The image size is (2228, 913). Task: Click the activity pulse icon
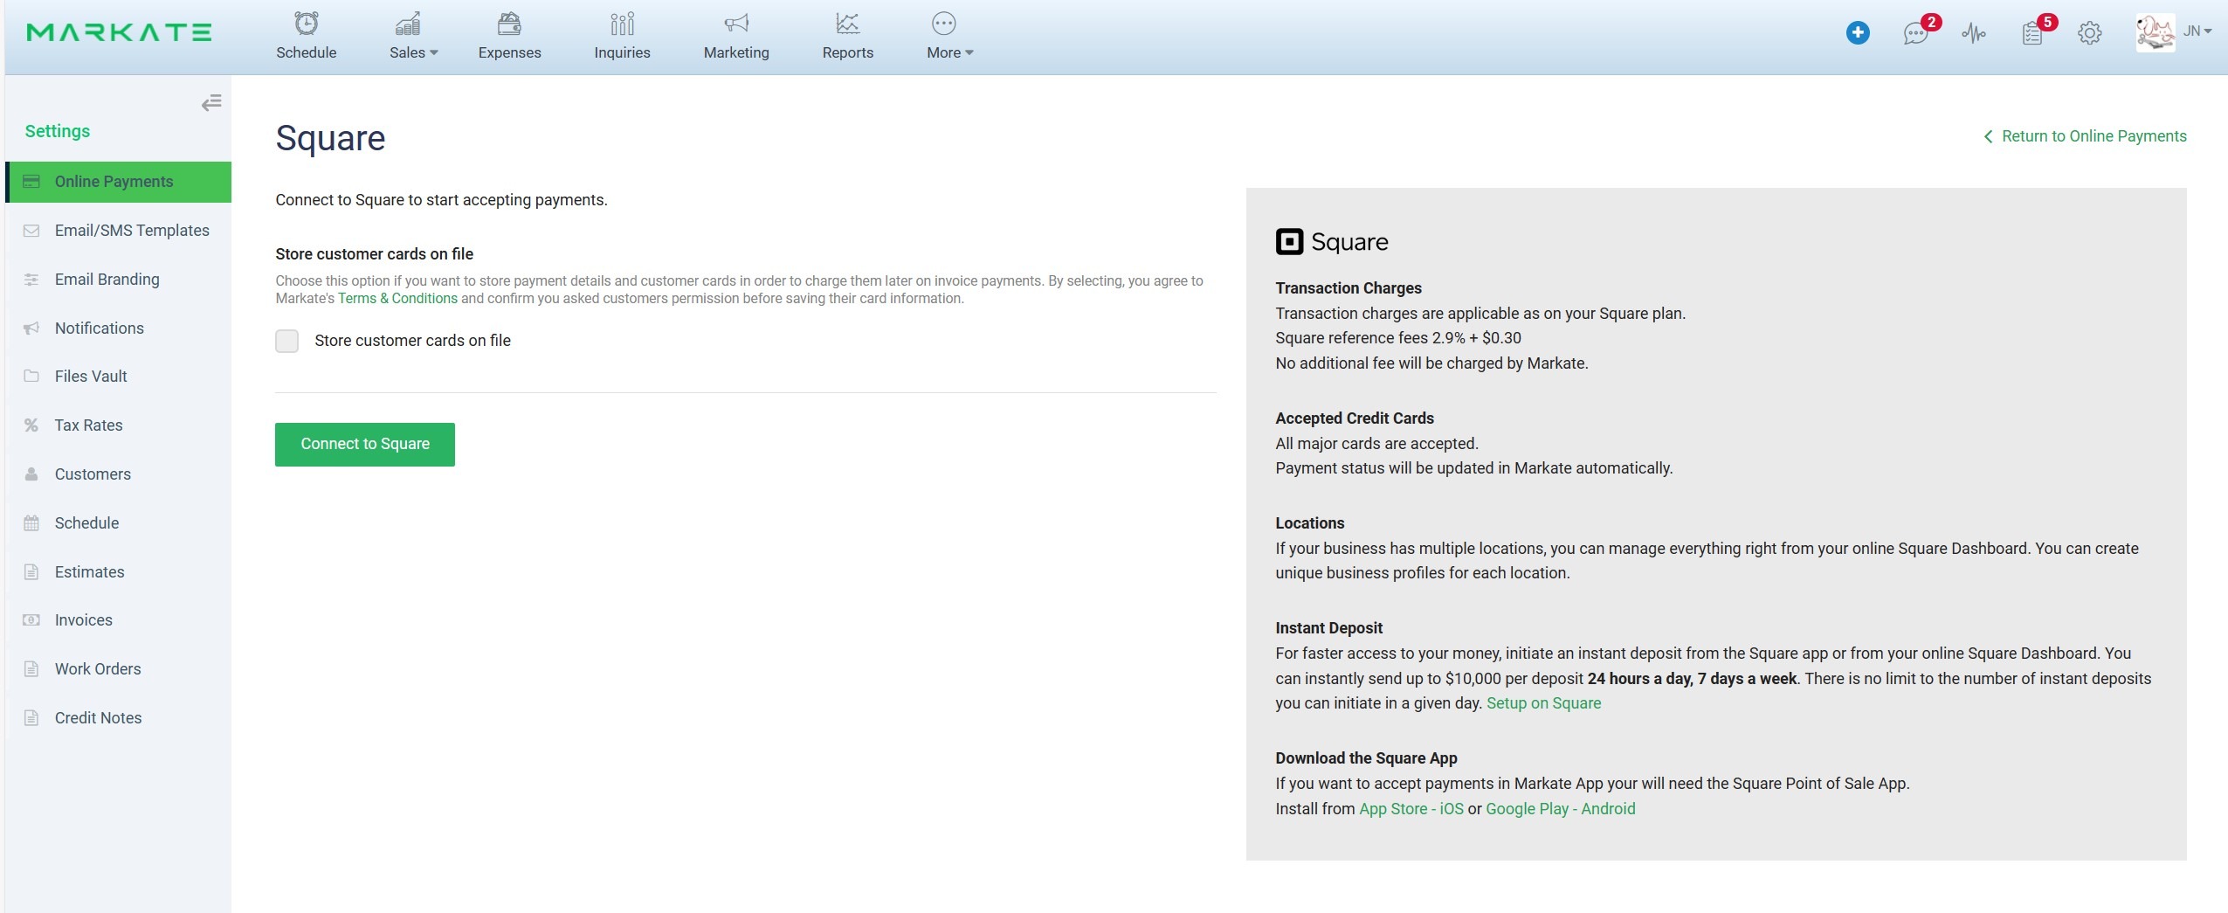point(1973,34)
